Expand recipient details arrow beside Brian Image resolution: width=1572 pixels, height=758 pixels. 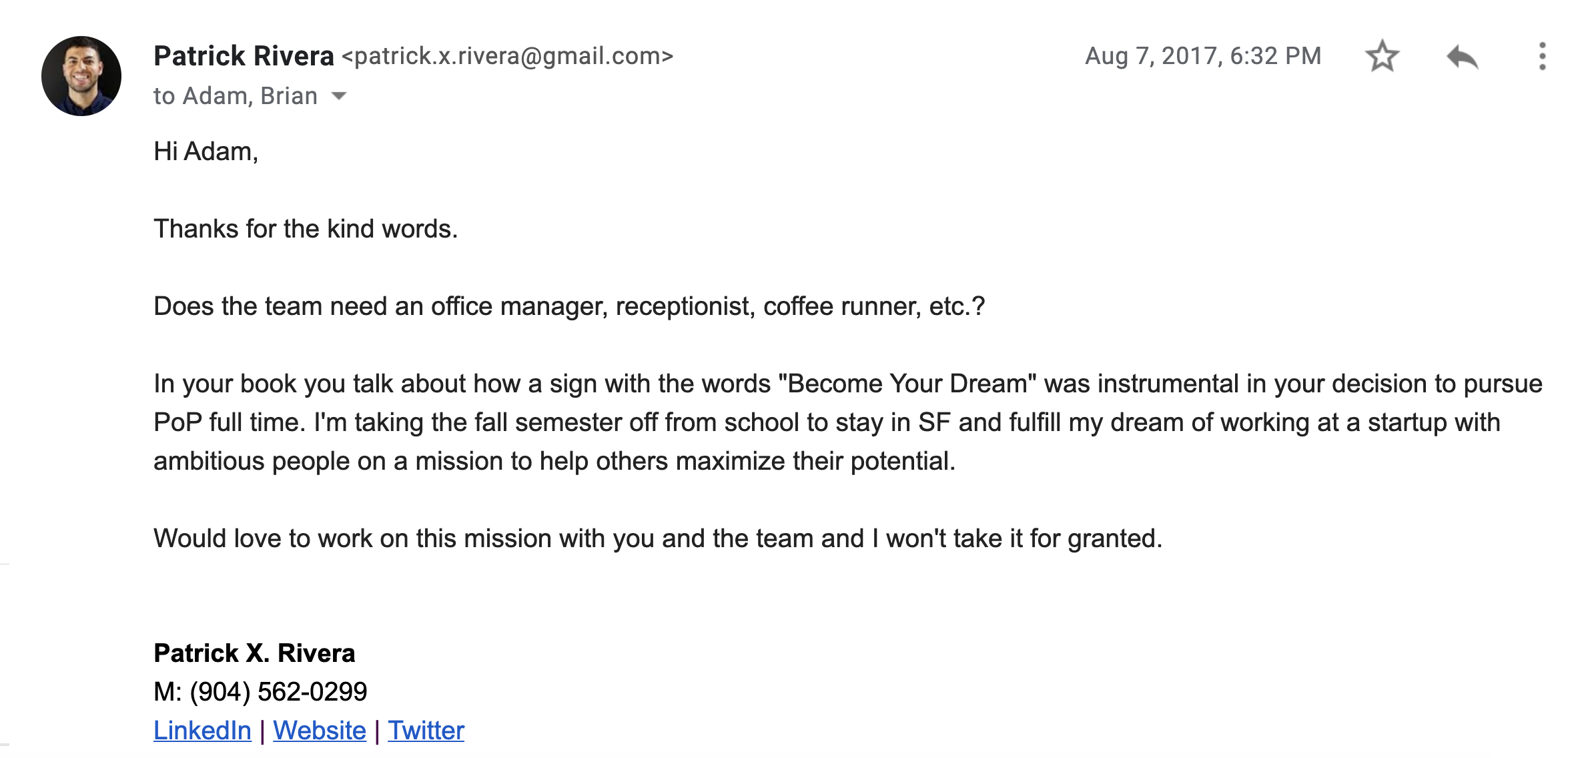[339, 96]
